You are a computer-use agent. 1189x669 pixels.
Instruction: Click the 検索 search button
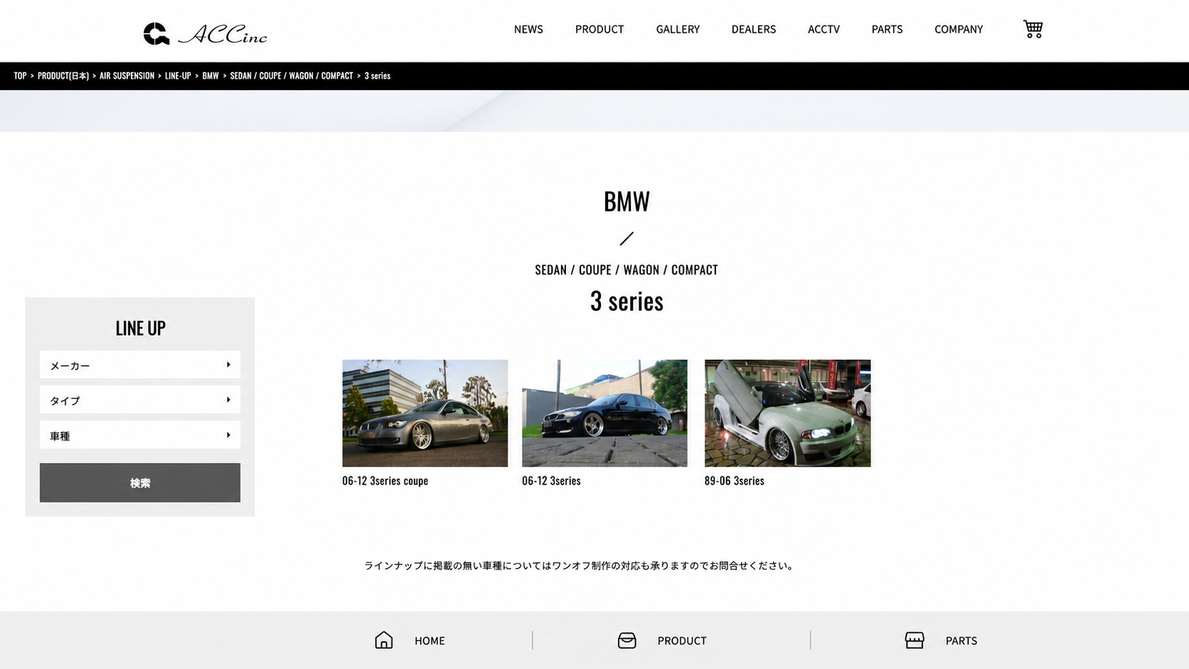pos(140,483)
